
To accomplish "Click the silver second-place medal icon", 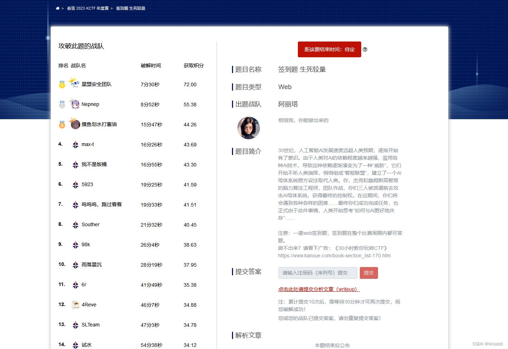I will click(62, 105).
